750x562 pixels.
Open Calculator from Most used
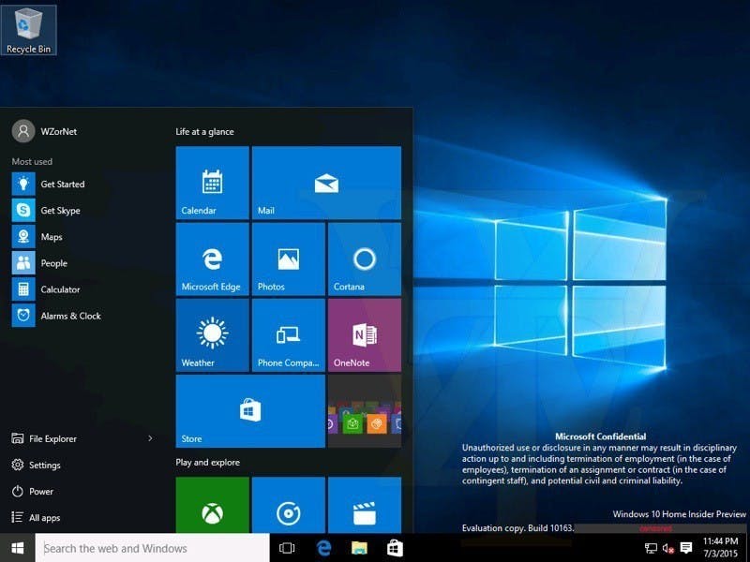pos(58,289)
